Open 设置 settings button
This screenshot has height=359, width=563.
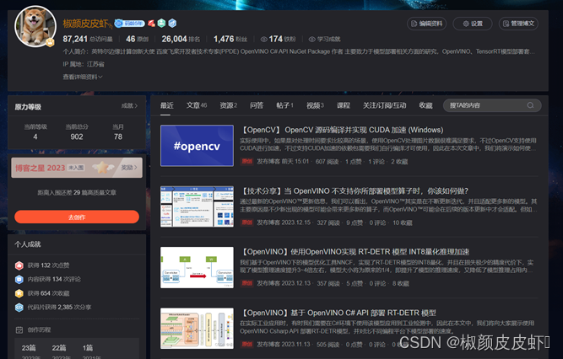473,24
